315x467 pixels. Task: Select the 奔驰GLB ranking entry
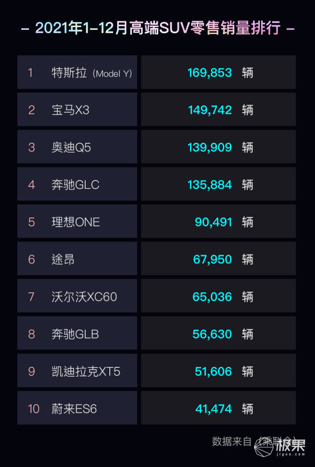point(75,334)
